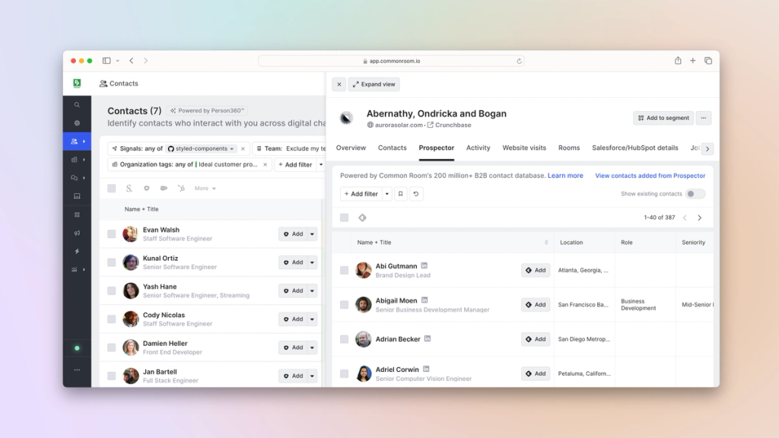Reload the page with refresh icon
The width and height of the screenshot is (779, 438).
tap(519, 61)
